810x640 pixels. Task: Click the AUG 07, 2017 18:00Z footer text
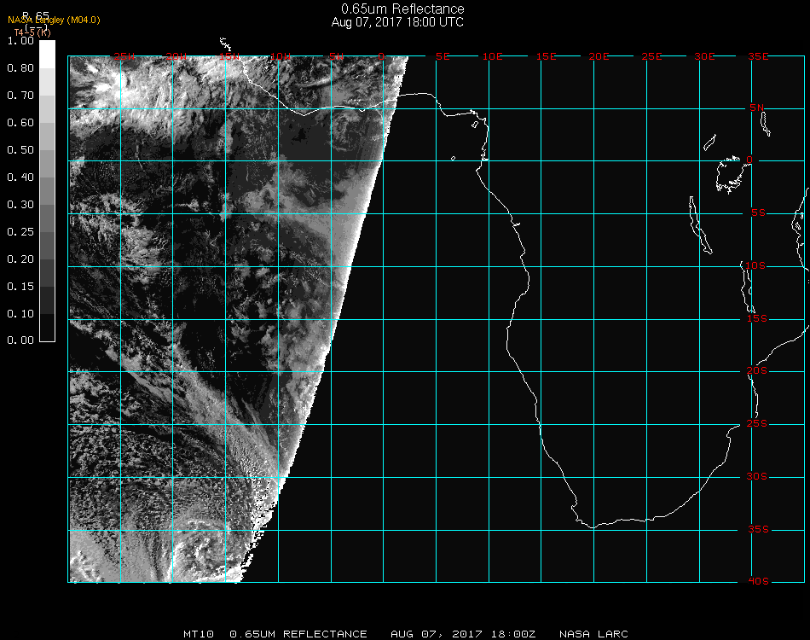(x=464, y=634)
